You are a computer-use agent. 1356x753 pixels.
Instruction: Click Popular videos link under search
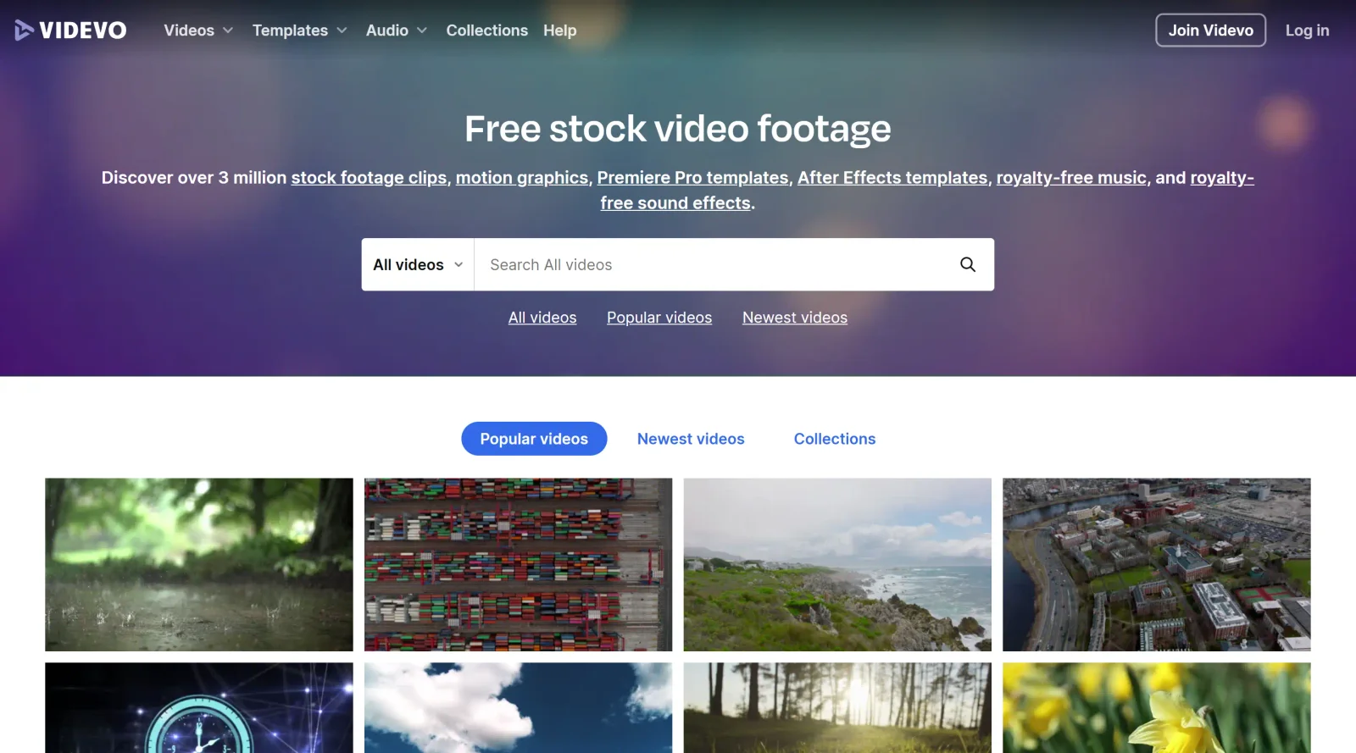coord(659,318)
